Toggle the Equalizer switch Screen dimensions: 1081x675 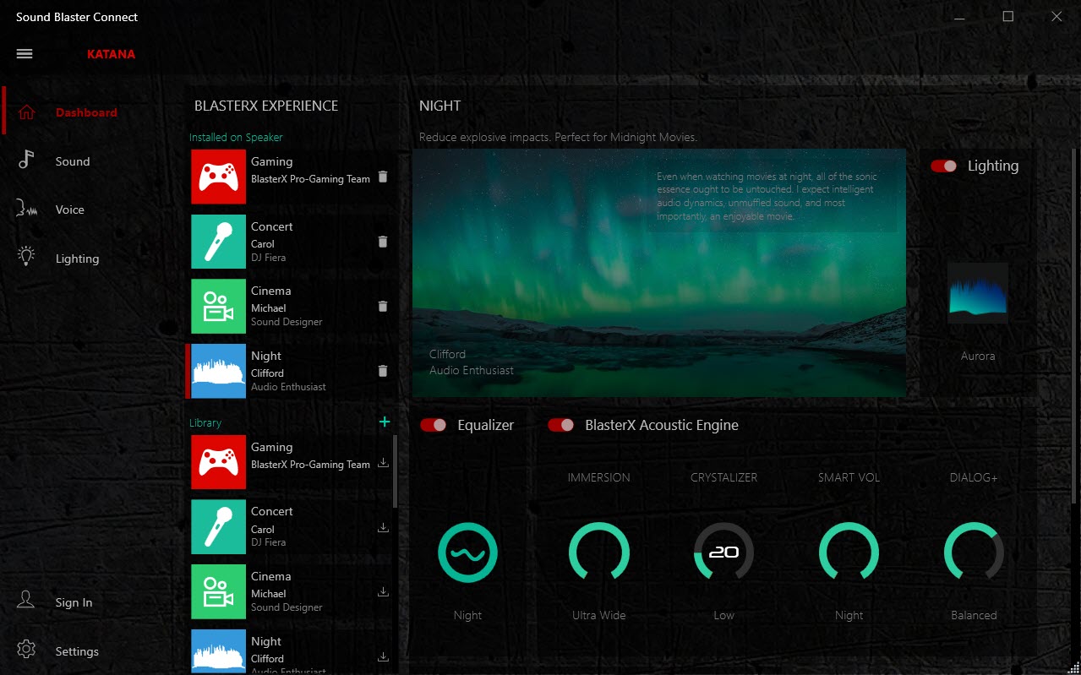coord(434,425)
